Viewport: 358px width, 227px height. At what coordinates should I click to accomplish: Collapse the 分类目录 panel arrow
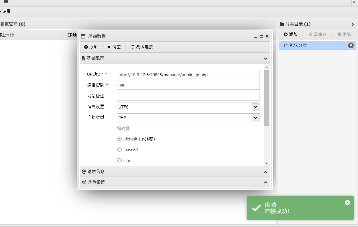[353, 24]
